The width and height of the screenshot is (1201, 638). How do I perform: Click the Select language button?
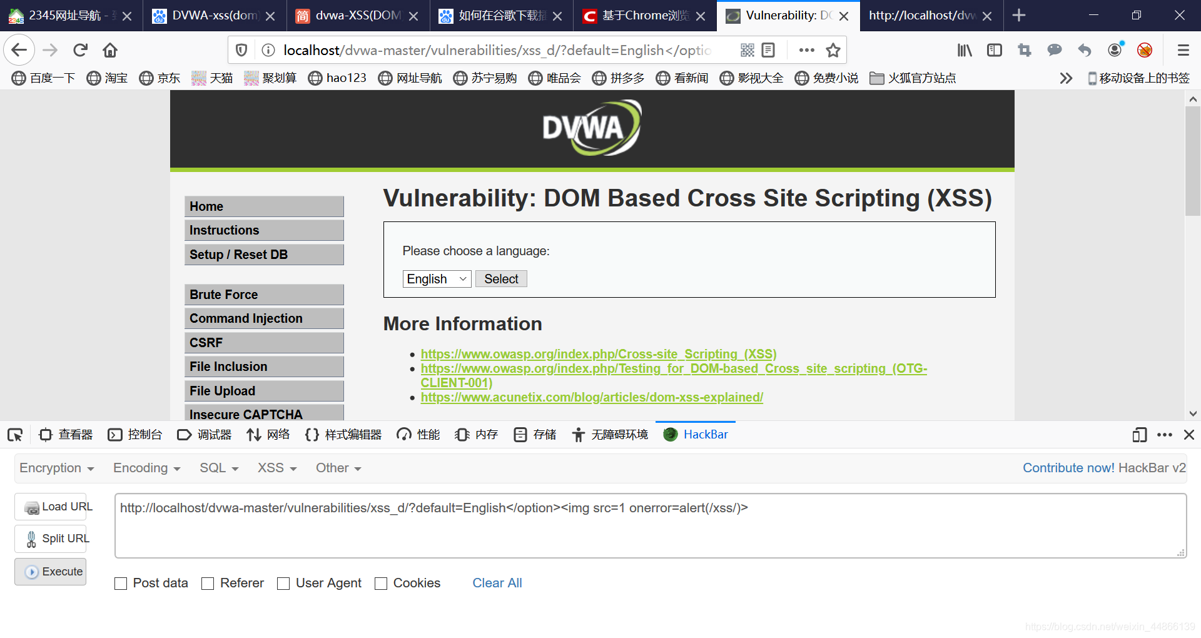pos(501,279)
